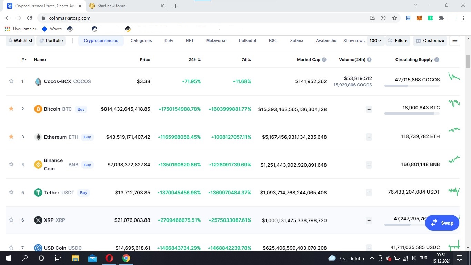Click the Cocos-BCX coin logo
This screenshot has height=265, width=471.
pos(38,81)
